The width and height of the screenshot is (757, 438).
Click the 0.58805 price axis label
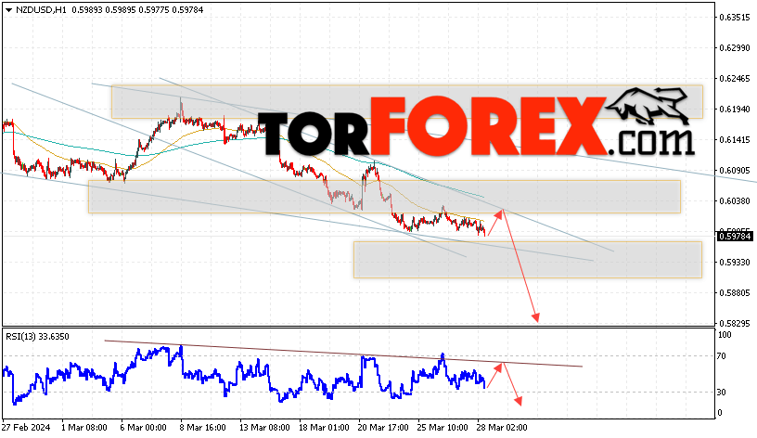pos(735,293)
